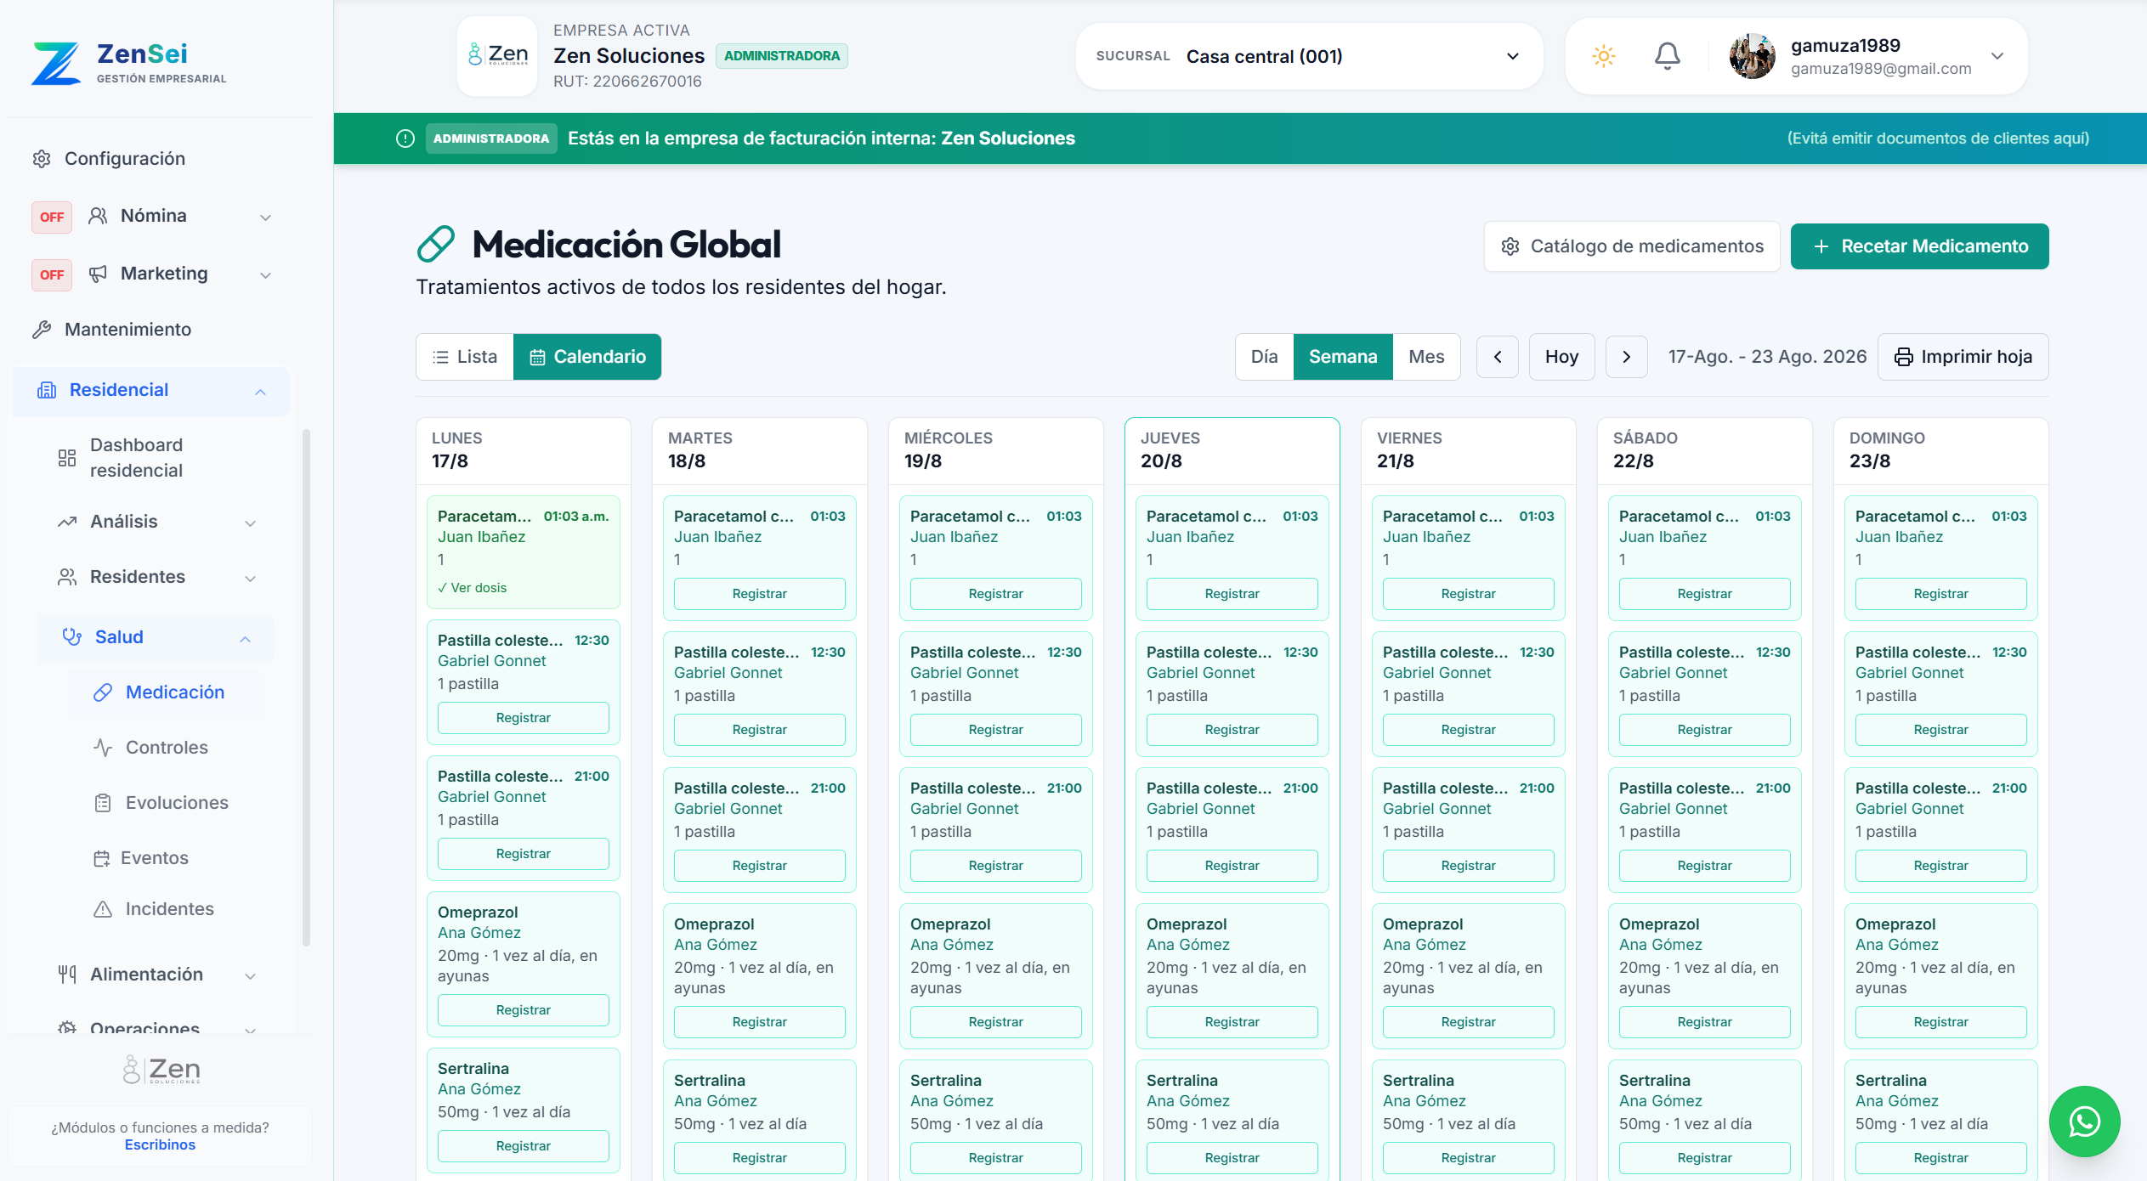
Task: Click the Dashboard residencial grid icon
Action: click(67, 458)
